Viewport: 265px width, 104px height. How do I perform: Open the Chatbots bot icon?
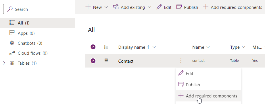pos(12,43)
